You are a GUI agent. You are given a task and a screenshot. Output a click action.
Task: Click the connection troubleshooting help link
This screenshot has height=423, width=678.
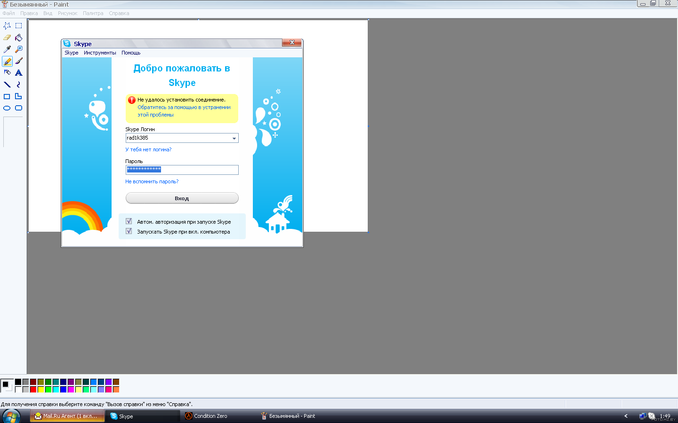coord(184,111)
